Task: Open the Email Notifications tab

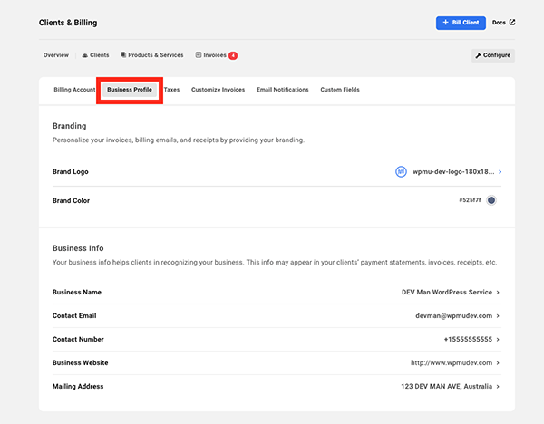Action: point(282,90)
